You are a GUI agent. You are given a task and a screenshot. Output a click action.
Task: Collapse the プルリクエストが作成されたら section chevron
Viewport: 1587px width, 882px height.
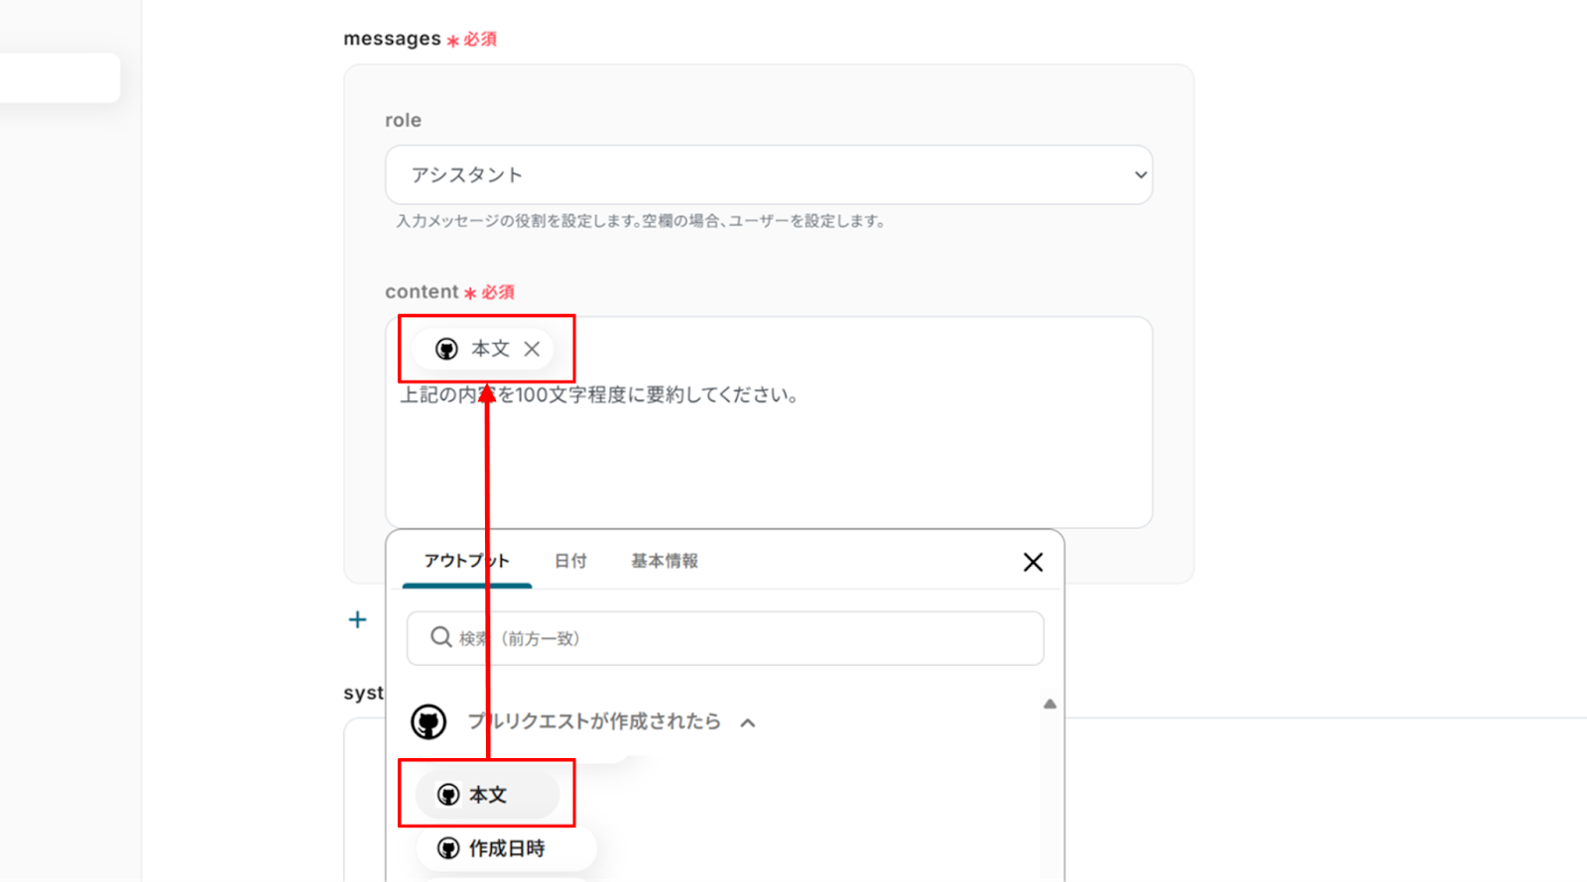pos(748,722)
